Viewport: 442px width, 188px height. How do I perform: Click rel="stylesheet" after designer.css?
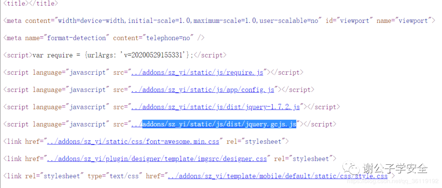coord(303,159)
